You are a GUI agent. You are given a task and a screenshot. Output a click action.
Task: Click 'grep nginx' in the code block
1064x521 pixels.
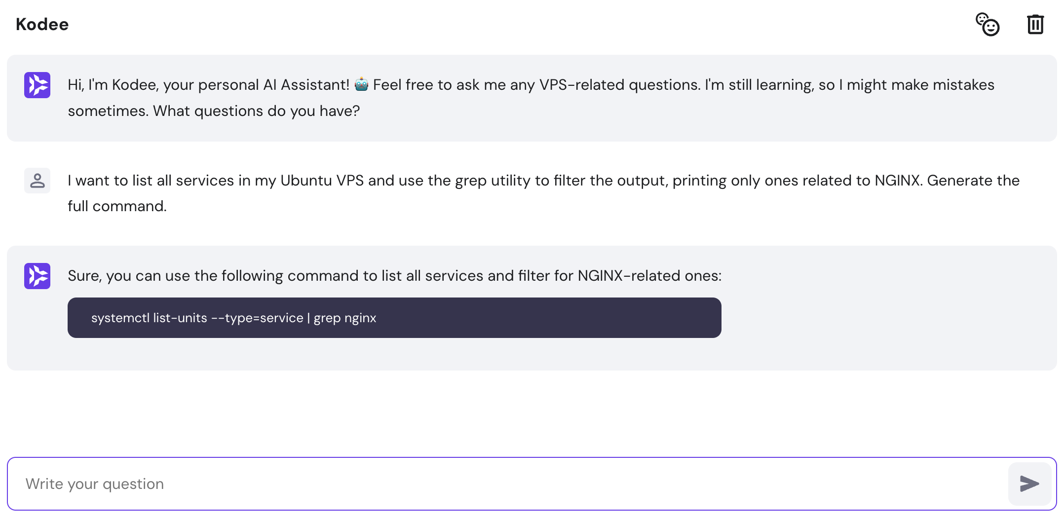[x=345, y=318]
